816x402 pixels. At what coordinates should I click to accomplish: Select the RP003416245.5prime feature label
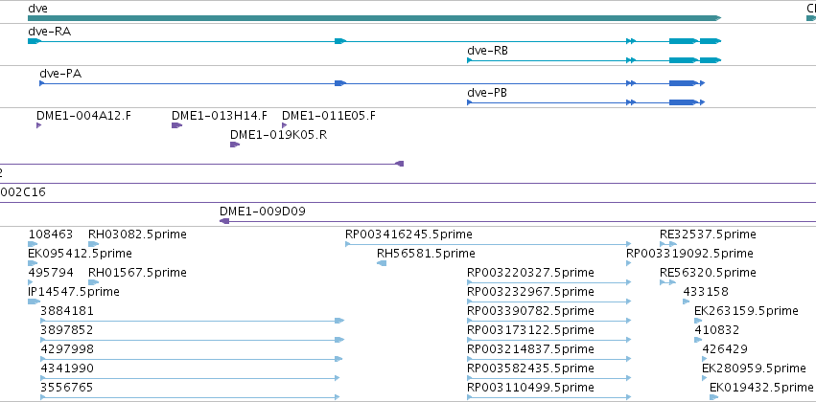point(408,234)
